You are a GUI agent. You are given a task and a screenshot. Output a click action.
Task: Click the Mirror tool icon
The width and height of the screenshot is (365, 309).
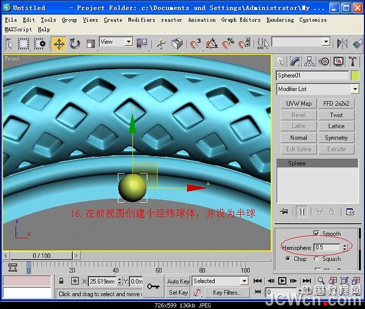pos(343,44)
